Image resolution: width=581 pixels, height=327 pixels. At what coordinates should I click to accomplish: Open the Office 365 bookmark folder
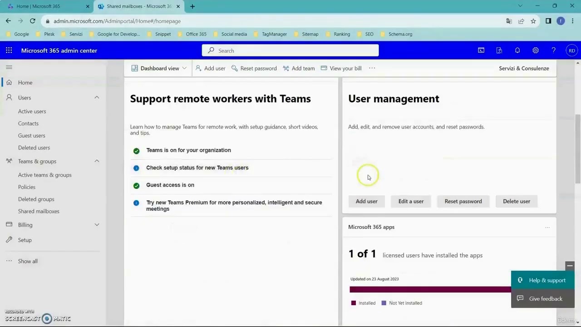pos(192,34)
